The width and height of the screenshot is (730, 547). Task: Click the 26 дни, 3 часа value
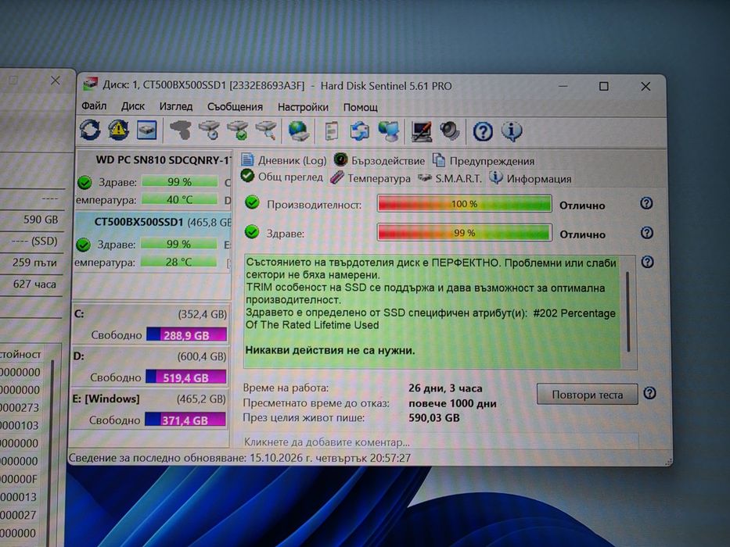445,388
